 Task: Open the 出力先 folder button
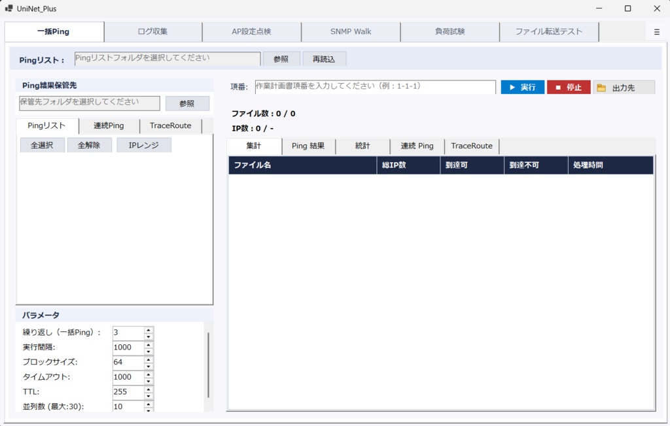tap(624, 87)
